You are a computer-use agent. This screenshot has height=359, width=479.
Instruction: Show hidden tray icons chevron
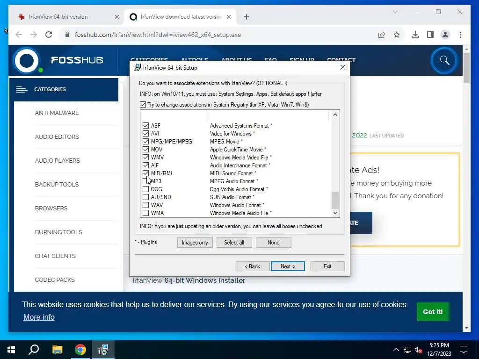[396, 350]
